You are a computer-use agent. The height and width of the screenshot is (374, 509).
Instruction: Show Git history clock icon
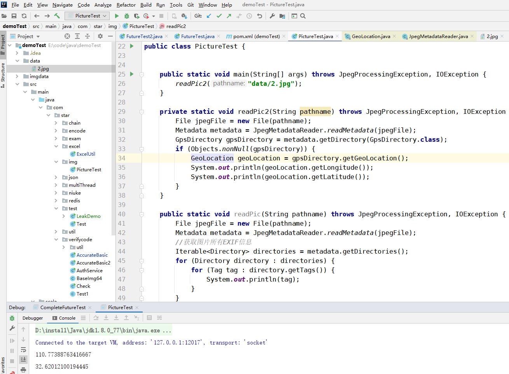(249, 16)
